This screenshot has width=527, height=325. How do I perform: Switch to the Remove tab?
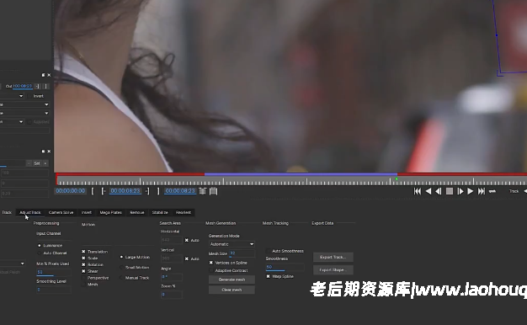(136, 212)
